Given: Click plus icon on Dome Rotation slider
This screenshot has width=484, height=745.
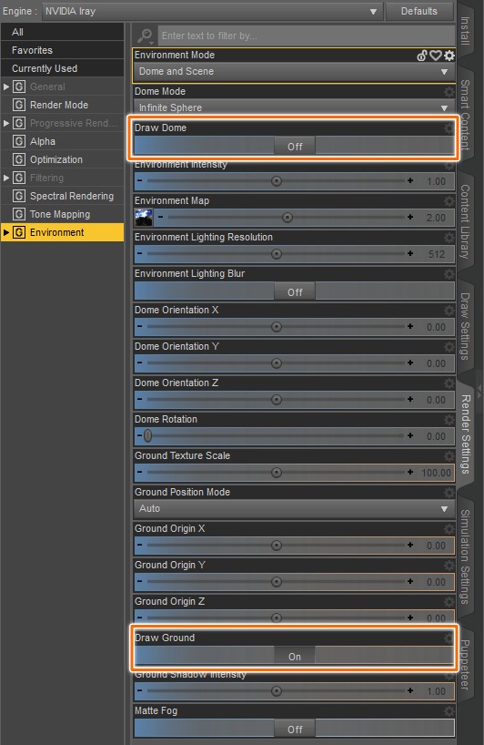Looking at the screenshot, I should point(410,435).
